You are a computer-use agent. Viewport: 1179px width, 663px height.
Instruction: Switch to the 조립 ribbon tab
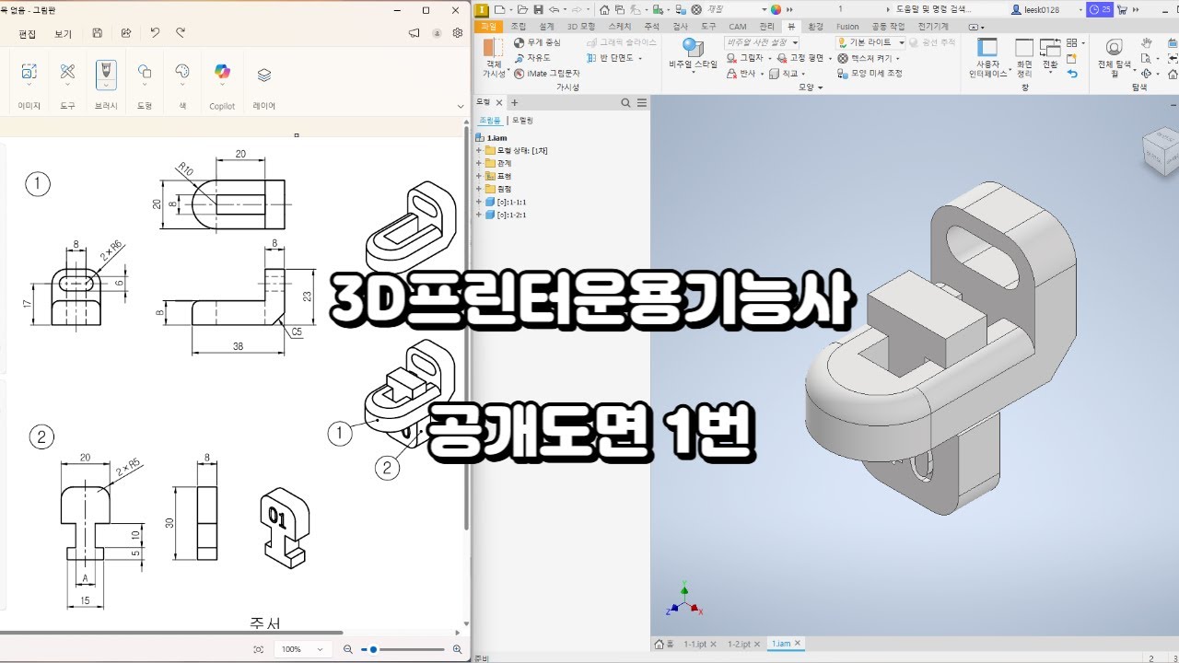pos(519,27)
